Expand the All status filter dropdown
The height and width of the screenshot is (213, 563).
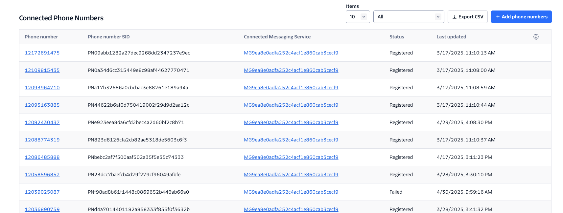click(408, 17)
